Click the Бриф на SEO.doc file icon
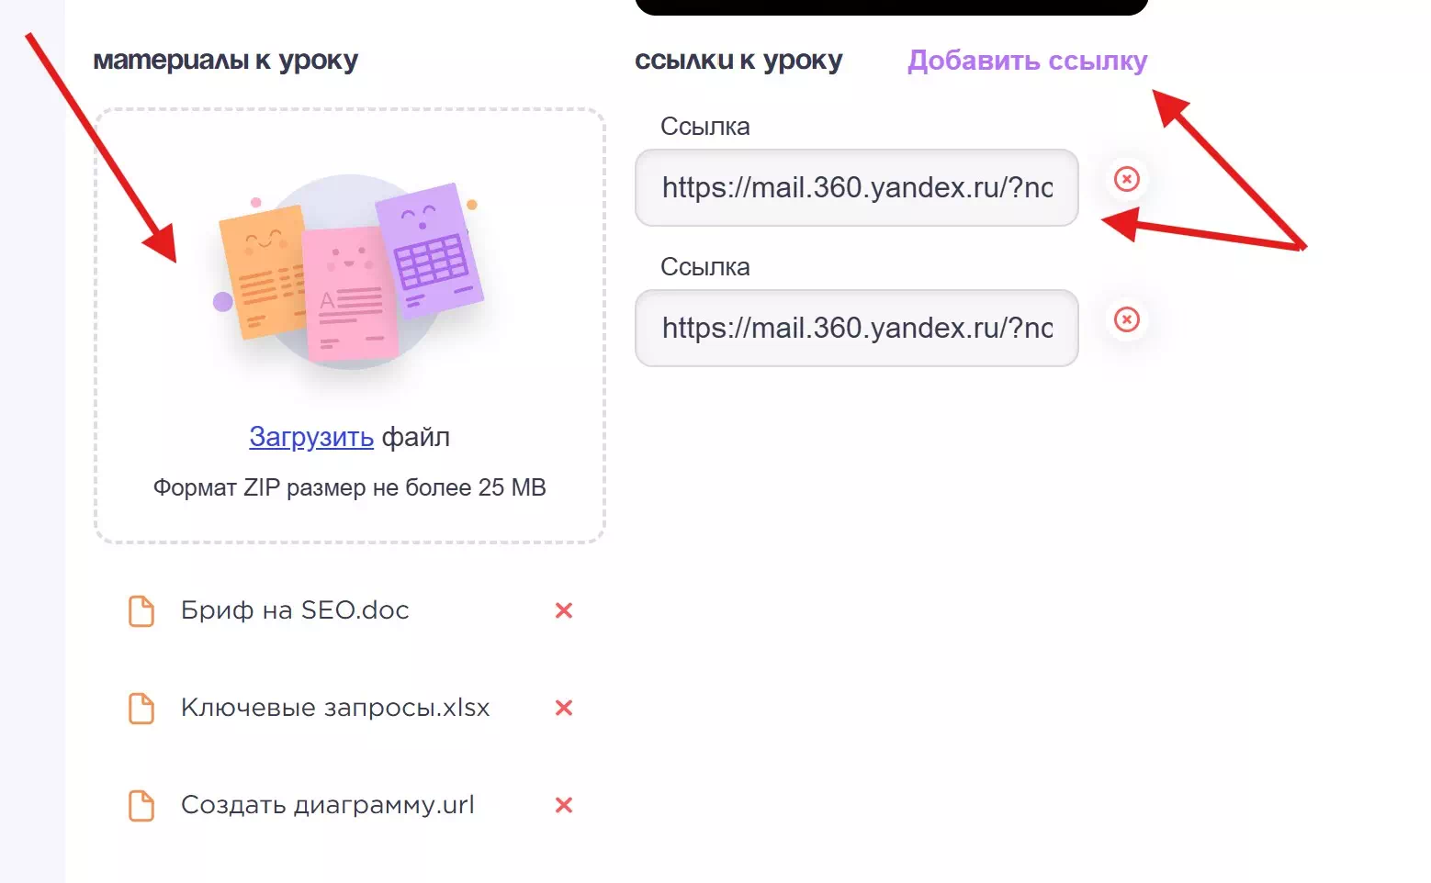Image resolution: width=1431 pixels, height=883 pixels. pos(141,610)
